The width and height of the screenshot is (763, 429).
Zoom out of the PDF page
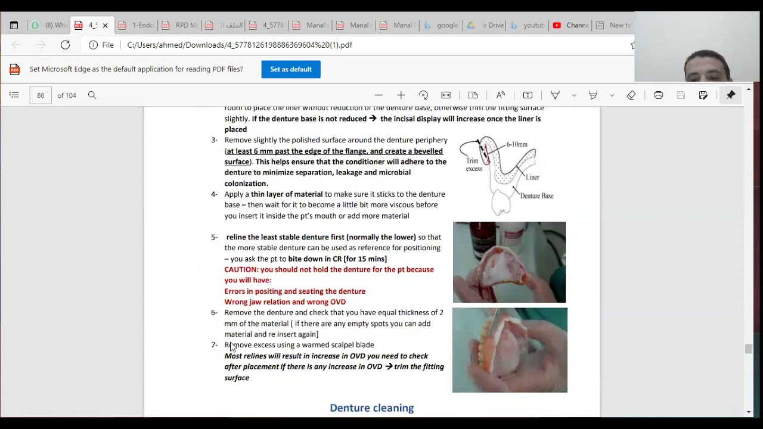[379, 95]
